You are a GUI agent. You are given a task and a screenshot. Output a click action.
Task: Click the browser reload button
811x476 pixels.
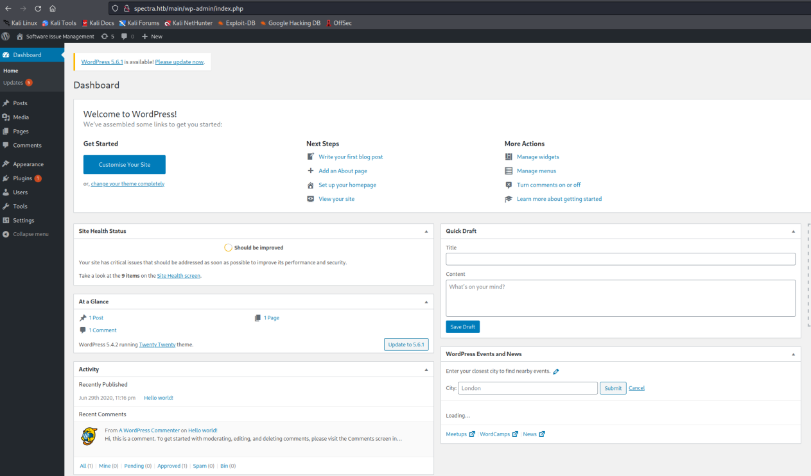pyautogui.click(x=38, y=8)
